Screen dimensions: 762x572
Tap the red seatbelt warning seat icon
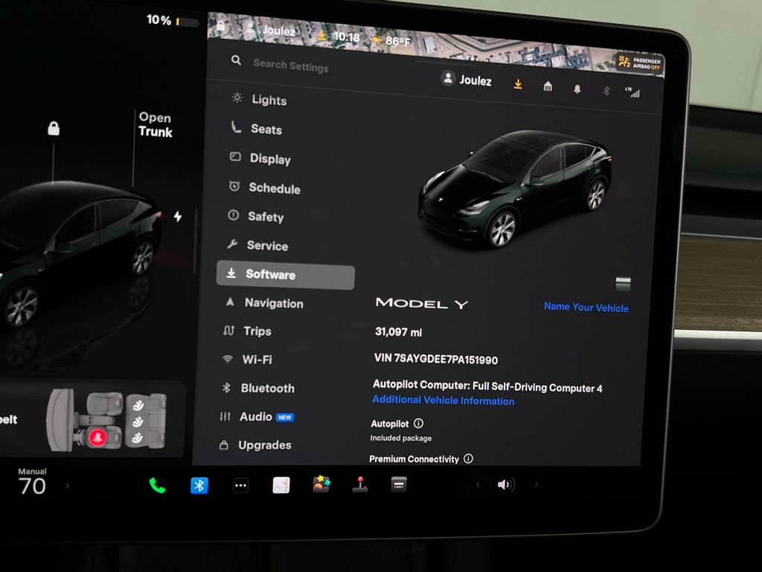(97, 437)
